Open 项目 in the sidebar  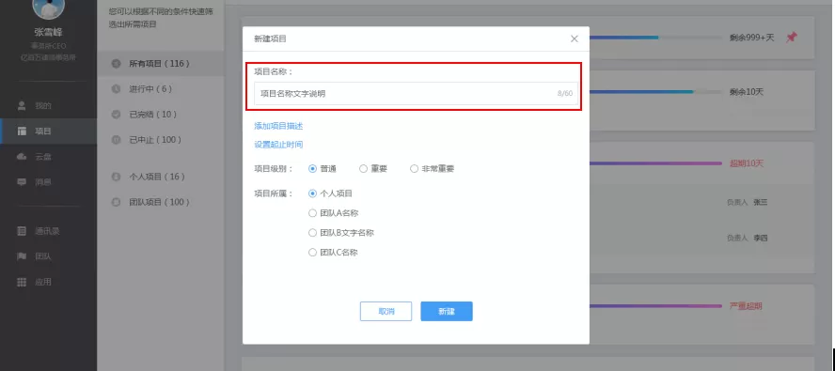49,131
